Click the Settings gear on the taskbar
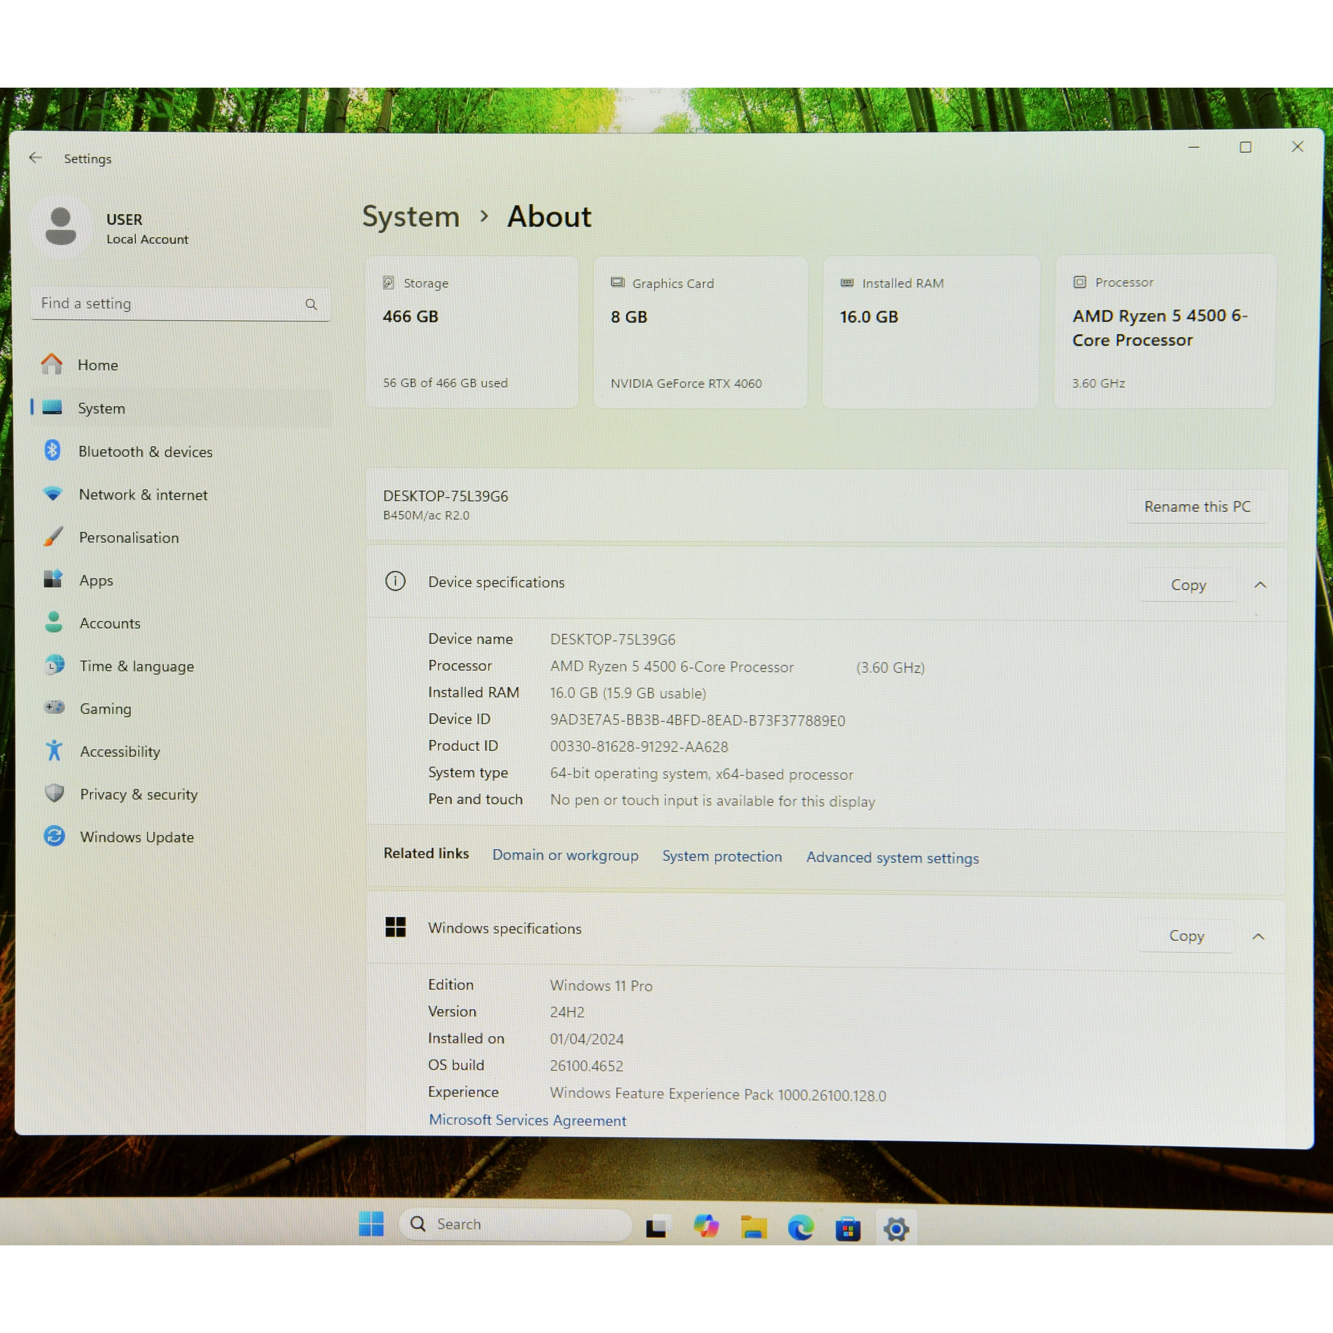This screenshot has width=1333, height=1333. pos(896,1228)
